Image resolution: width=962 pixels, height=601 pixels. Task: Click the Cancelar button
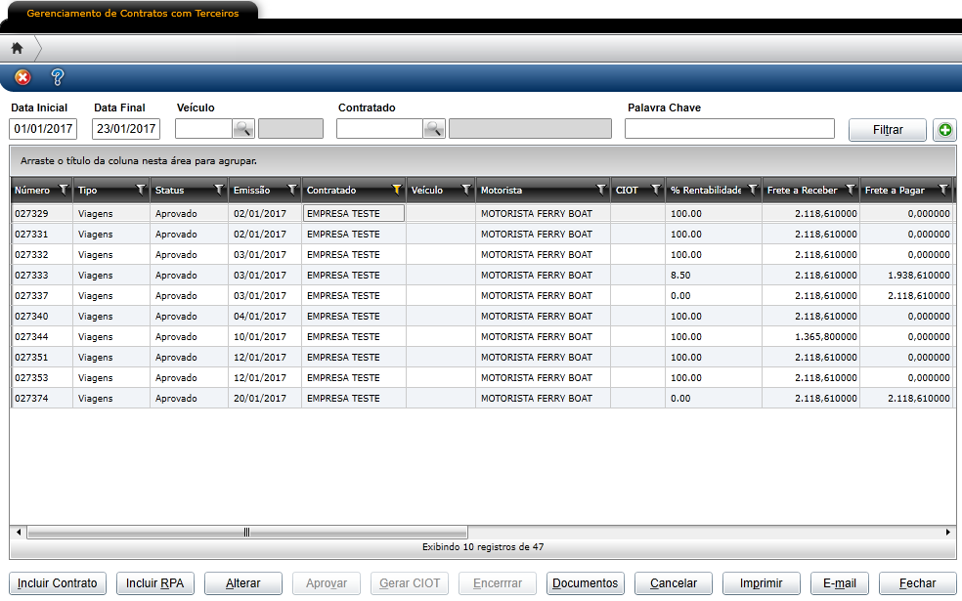click(674, 583)
